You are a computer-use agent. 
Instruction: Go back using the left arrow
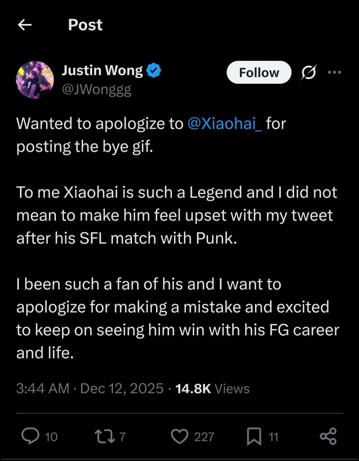(x=25, y=25)
